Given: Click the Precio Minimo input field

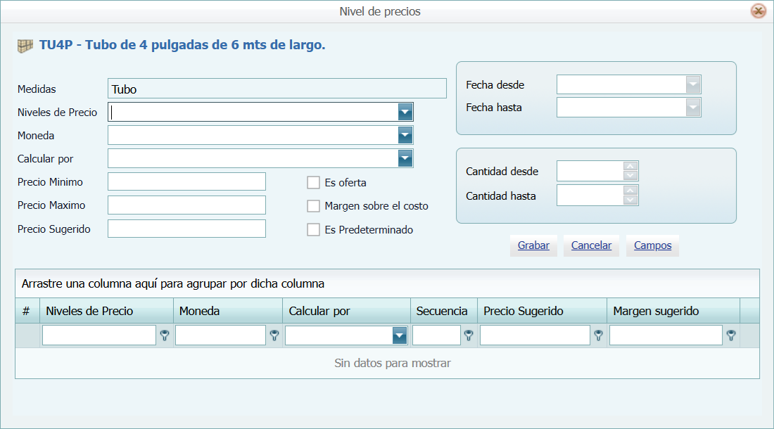Looking at the screenshot, I should point(186,181).
